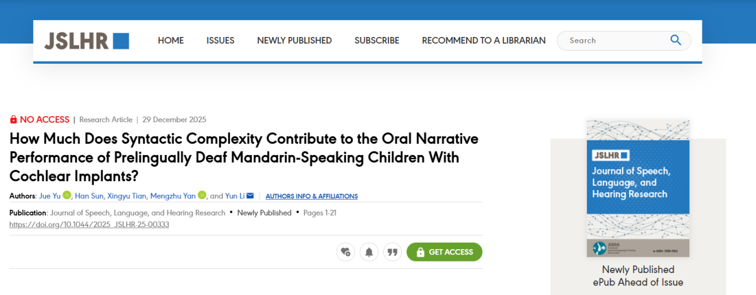Open author Xingyu Tian's link
Screen dimensions: 756x295
126,195
